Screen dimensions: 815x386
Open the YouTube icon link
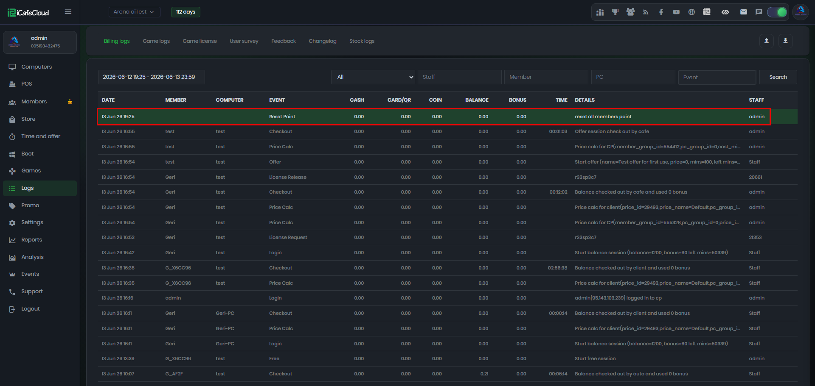(676, 12)
